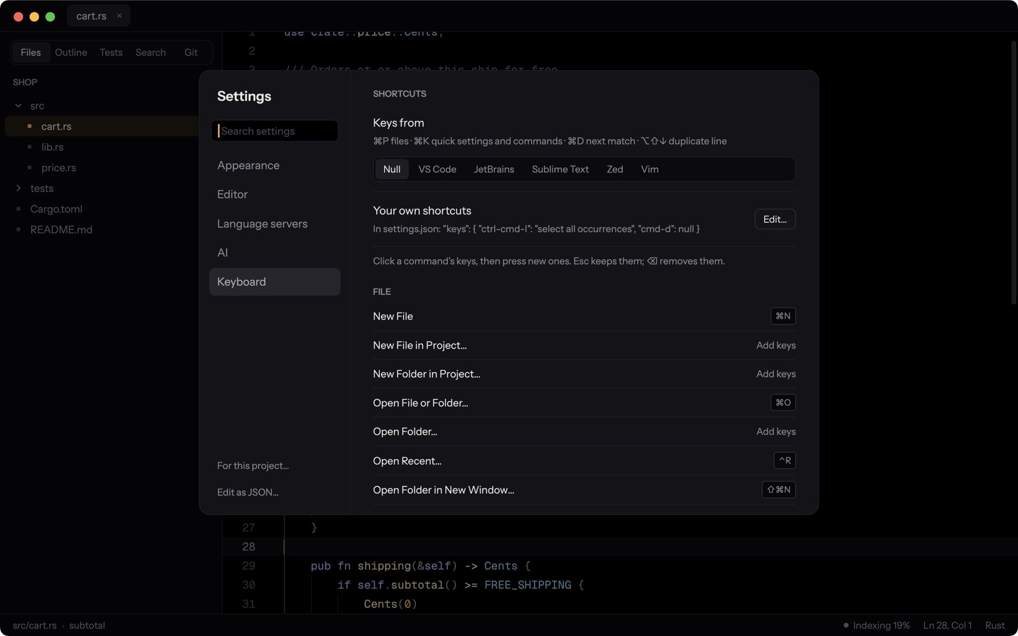Click the editor's vertical scrollbar
The image size is (1018, 636).
tap(1014, 173)
